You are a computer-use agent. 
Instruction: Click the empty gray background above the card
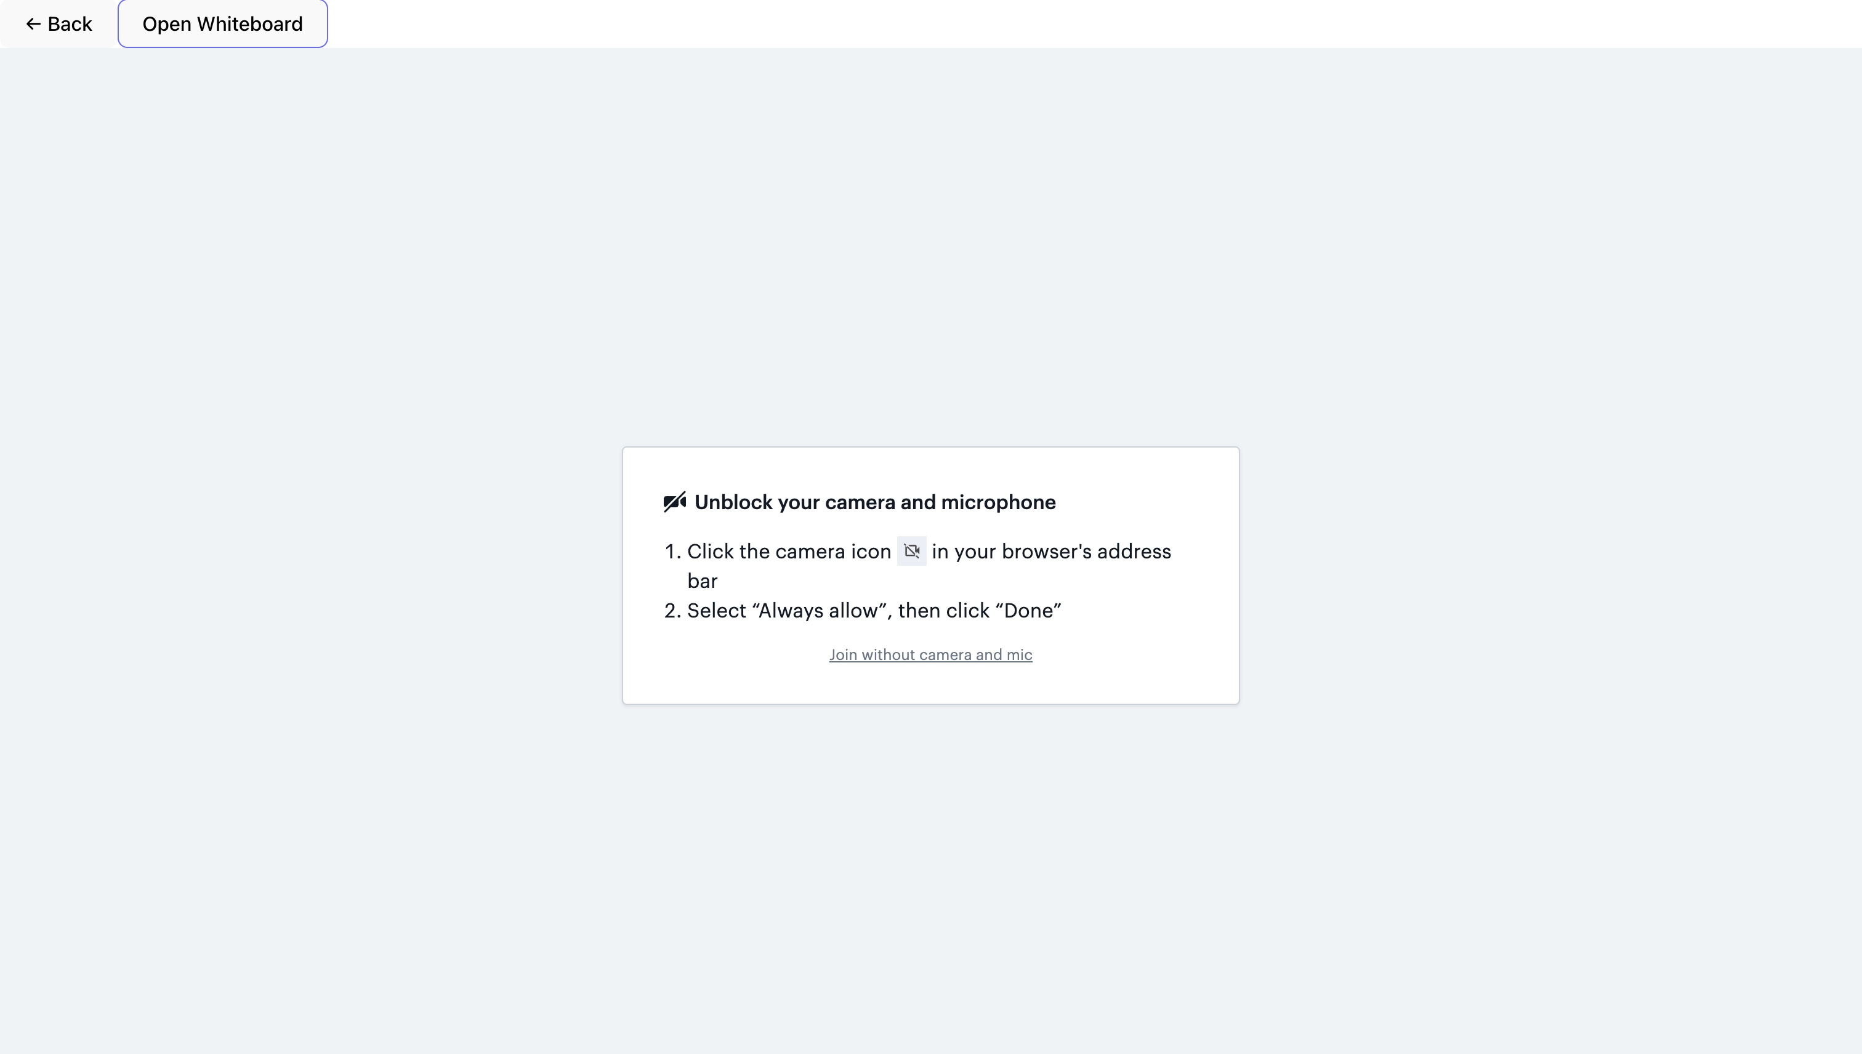coord(931,246)
